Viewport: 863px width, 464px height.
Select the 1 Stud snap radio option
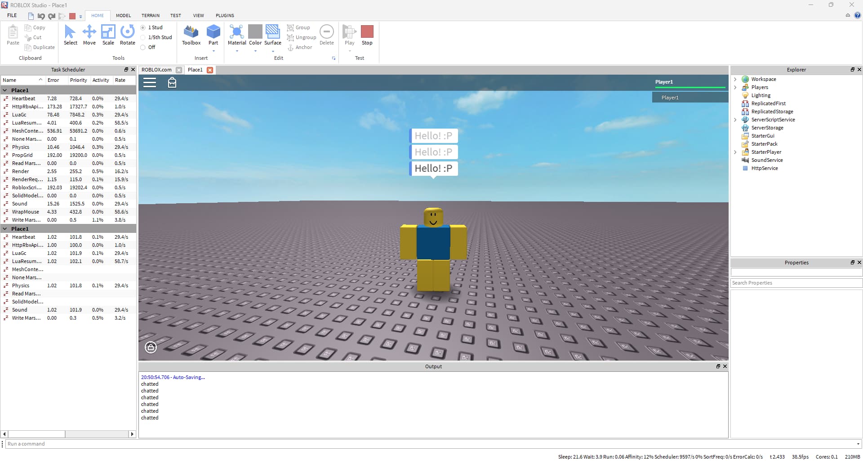(143, 27)
